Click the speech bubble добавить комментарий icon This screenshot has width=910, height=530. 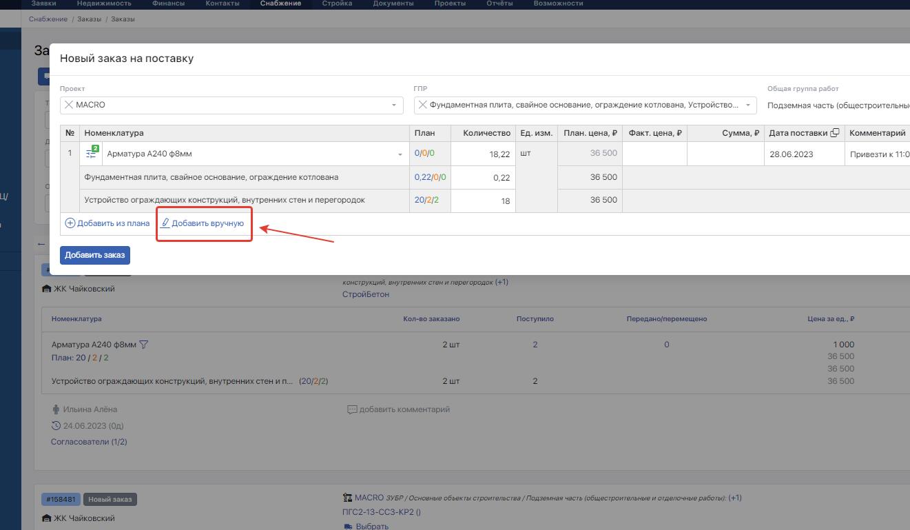point(352,409)
